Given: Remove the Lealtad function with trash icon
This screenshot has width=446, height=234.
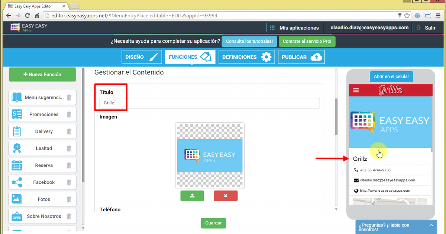Looking at the screenshot, I should [x=69, y=149].
